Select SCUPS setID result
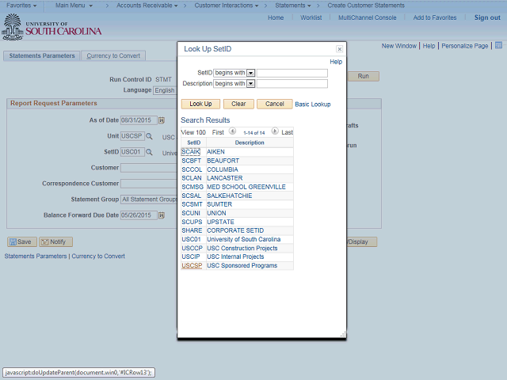507x380 pixels. coord(192,222)
